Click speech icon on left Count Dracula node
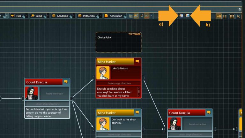 66,82
